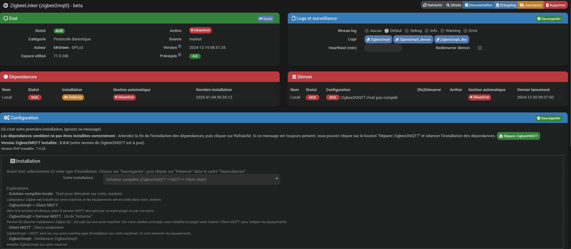Disable automatic management for Dépendances
The width and height of the screenshot is (571, 249).
[x=124, y=97]
